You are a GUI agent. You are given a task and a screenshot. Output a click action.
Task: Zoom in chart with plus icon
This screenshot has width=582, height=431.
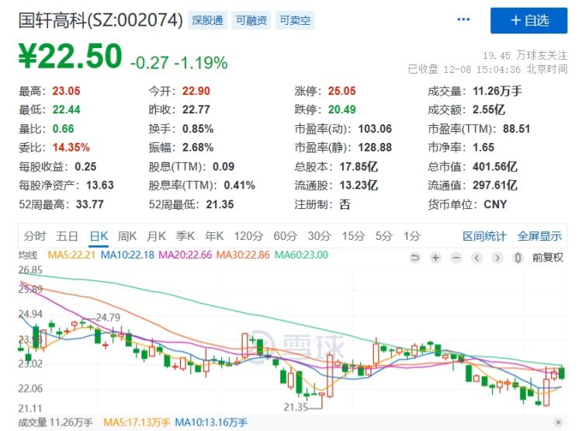pyautogui.click(x=435, y=258)
